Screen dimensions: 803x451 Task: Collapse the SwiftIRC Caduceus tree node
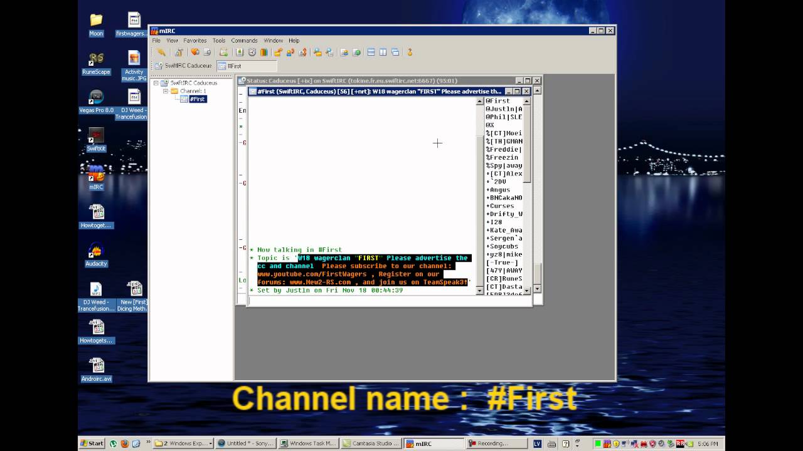point(156,83)
